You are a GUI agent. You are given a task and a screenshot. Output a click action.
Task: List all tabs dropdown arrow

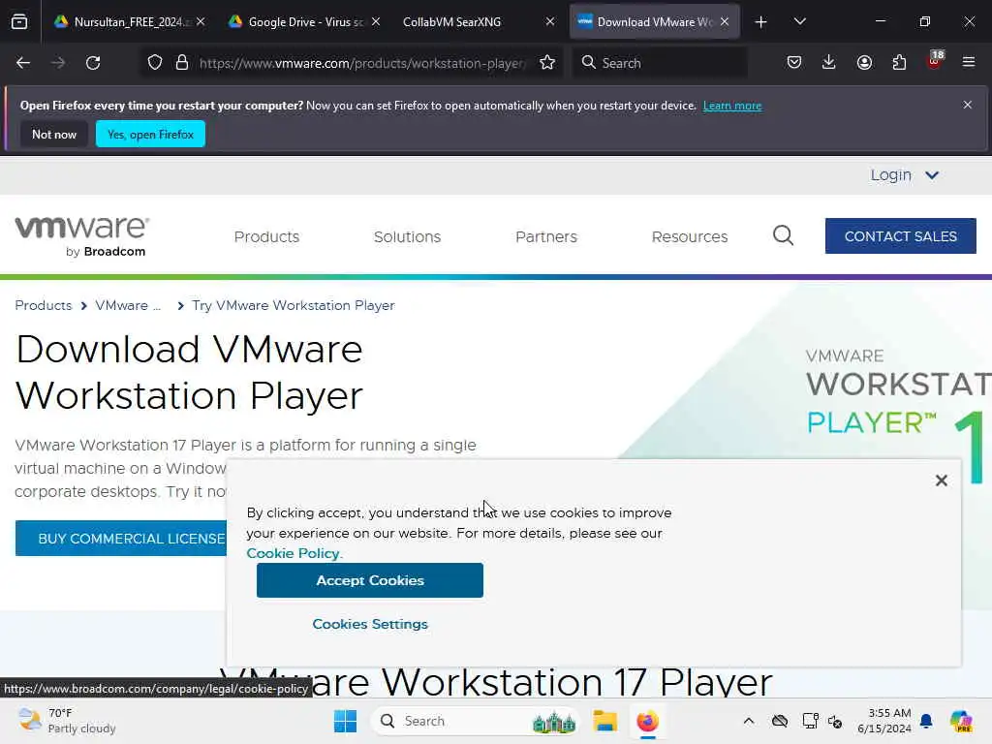tap(799, 22)
